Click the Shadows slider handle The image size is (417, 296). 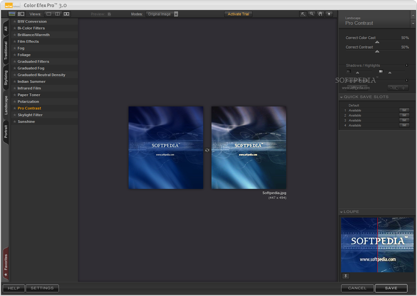[x=358, y=72]
